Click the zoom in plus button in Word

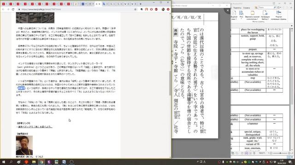point(289,153)
